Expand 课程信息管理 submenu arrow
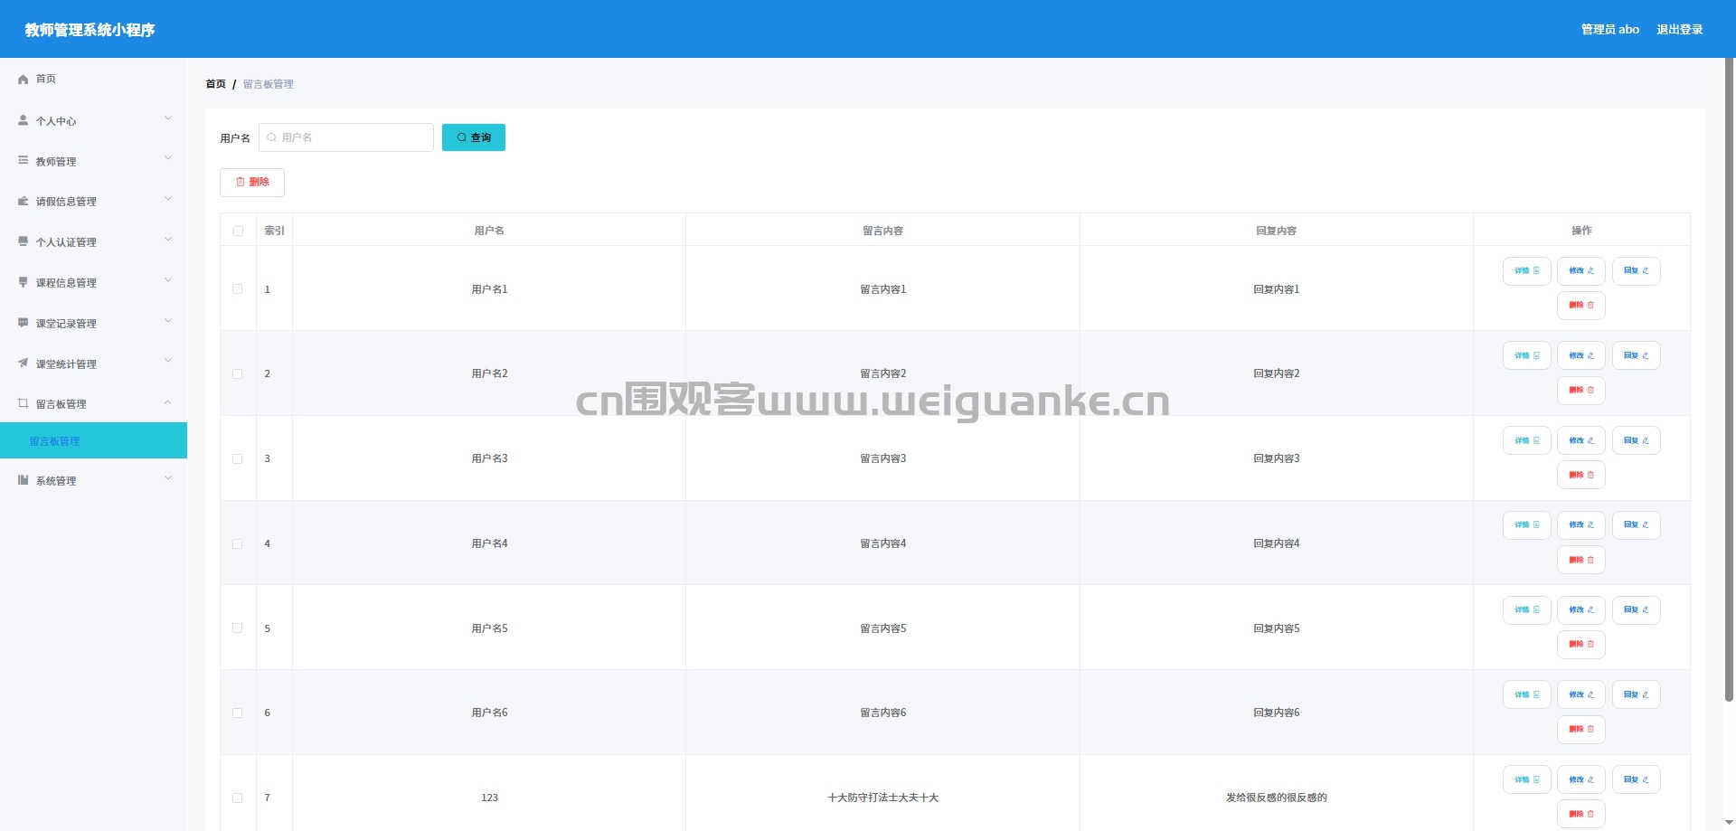 click(x=168, y=280)
